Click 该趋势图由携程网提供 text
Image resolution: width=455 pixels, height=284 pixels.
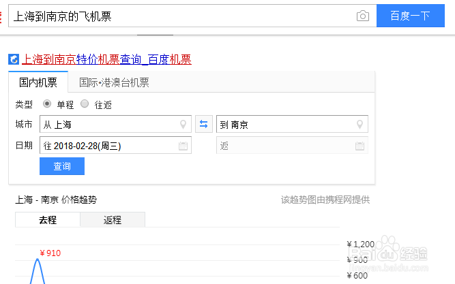(x=325, y=200)
